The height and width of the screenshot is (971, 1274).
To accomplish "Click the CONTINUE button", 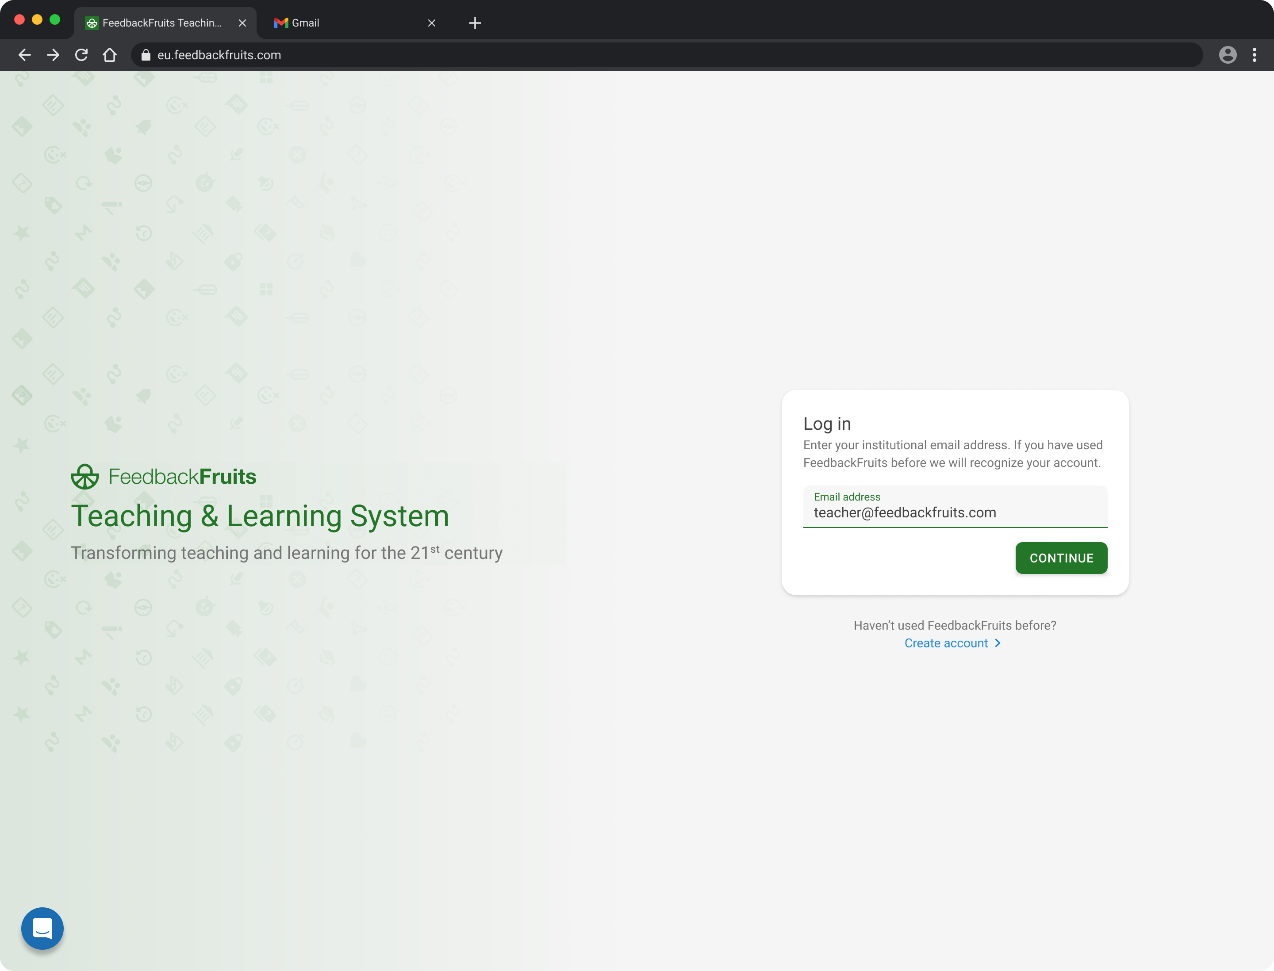I will (1061, 558).
